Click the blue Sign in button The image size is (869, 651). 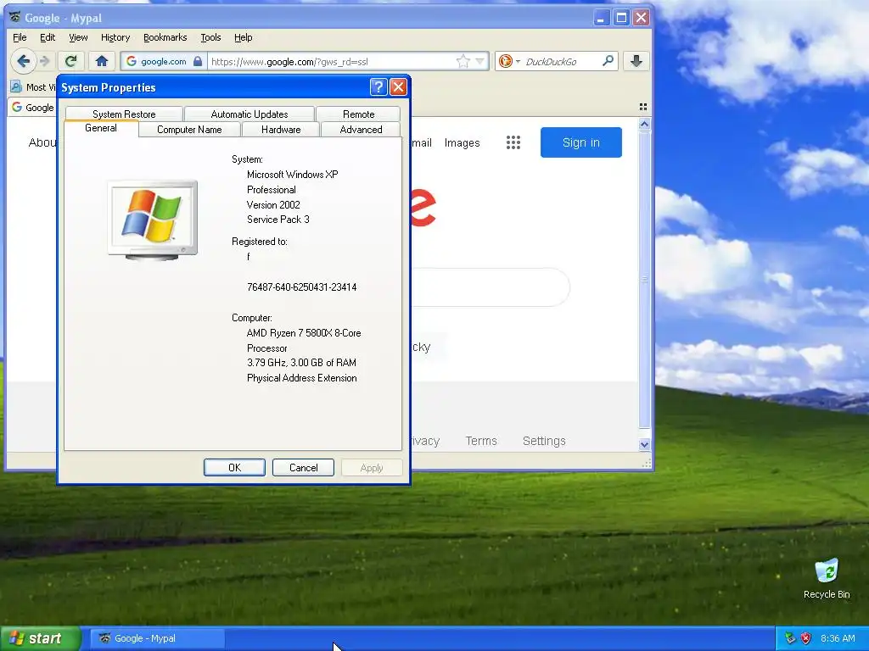(x=580, y=142)
